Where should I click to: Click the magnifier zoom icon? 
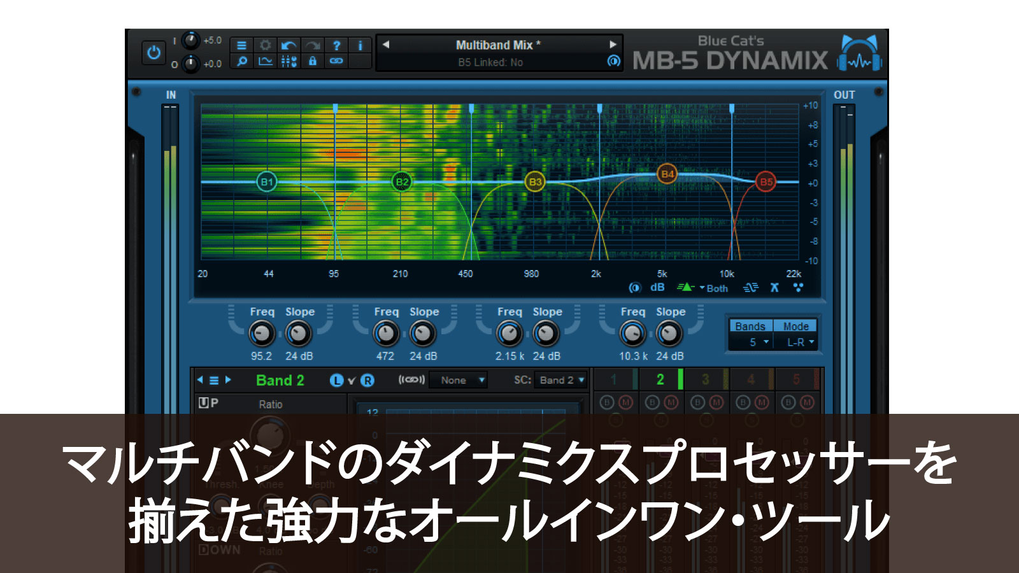click(x=241, y=62)
